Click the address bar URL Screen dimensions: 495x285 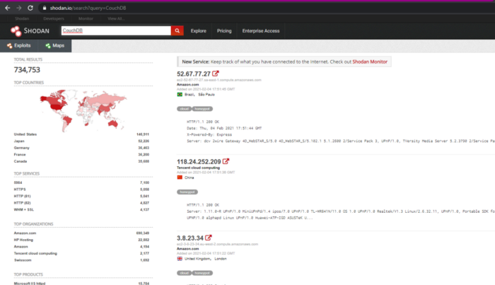88,8
